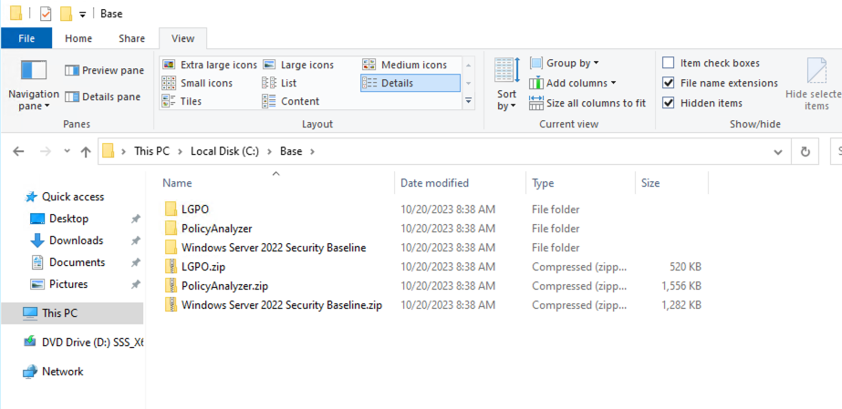
Task: Switch to Tiles layout
Action: (x=182, y=101)
